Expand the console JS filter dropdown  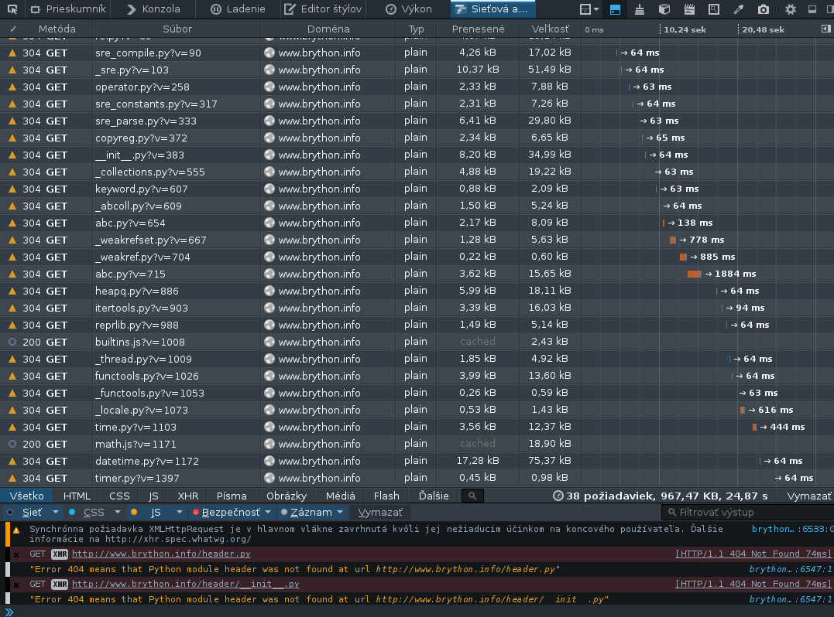[x=179, y=513]
